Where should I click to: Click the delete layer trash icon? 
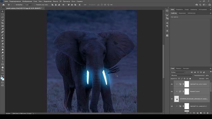pyautogui.click(x=208, y=113)
